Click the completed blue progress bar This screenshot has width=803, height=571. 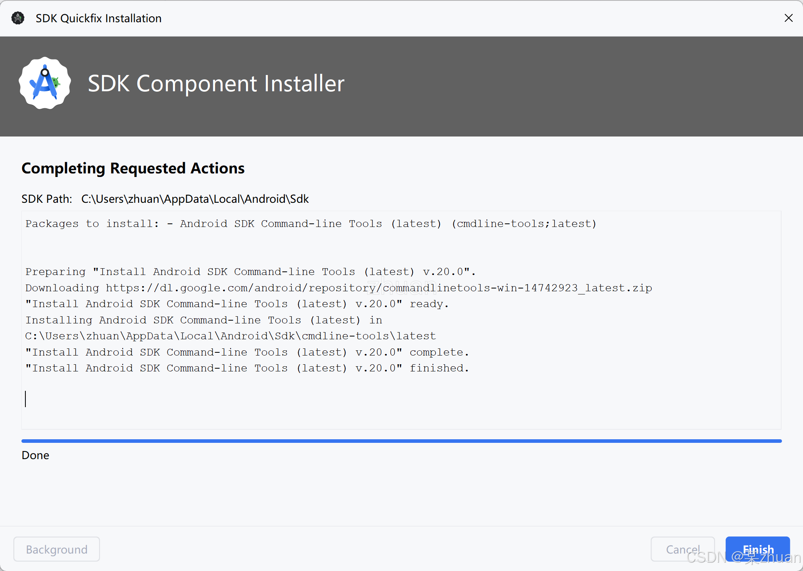click(401, 441)
